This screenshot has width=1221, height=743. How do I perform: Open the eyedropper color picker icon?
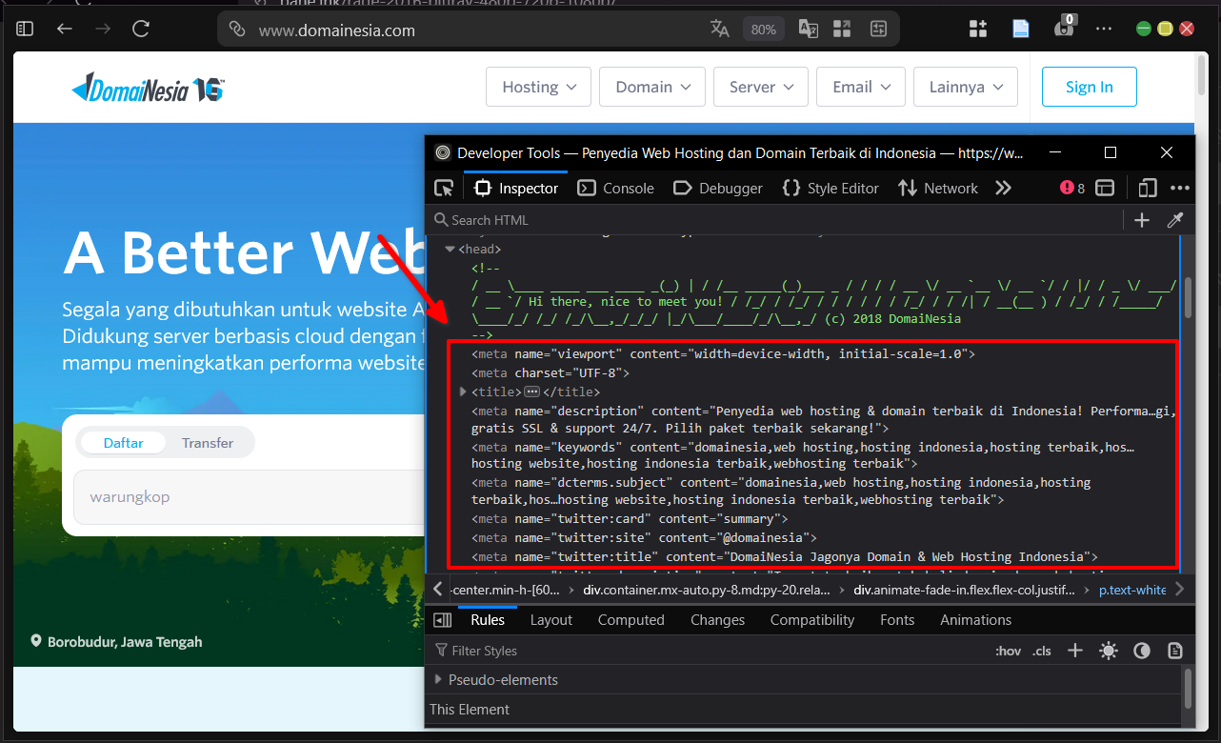pyautogui.click(x=1175, y=220)
